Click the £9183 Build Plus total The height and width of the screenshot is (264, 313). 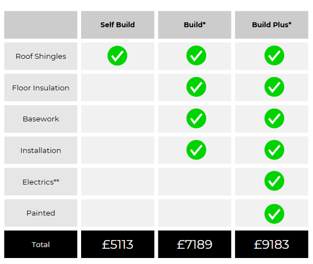[x=272, y=244]
